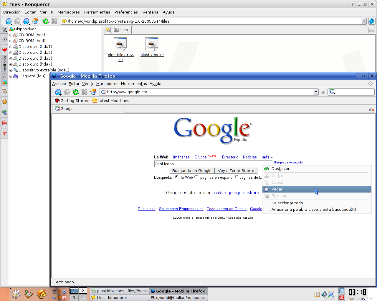Choose 'Seleccionar todo' from the context menu
Image resolution: width=377 pixels, height=301 pixels.
point(317,203)
